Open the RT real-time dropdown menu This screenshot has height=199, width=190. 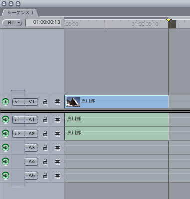pos(12,23)
